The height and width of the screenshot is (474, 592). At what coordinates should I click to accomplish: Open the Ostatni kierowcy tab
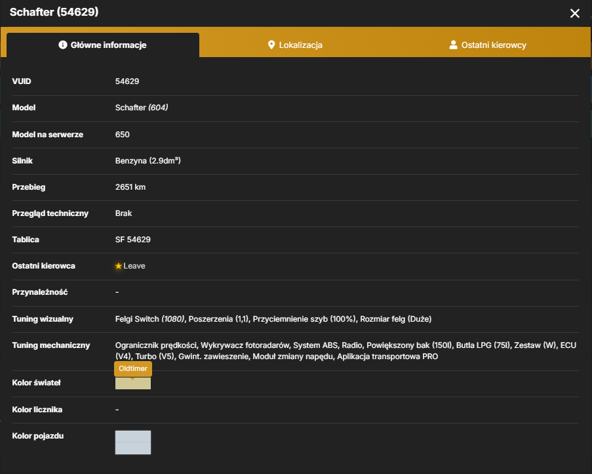point(488,45)
